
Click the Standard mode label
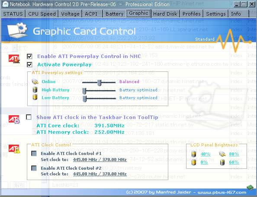pos(205,39)
